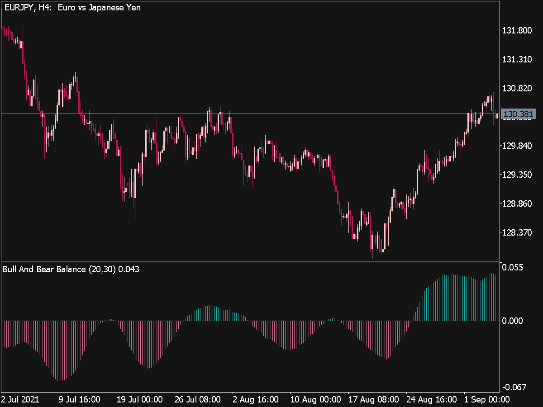Click the 128.370 price axis value

(518, 232)
